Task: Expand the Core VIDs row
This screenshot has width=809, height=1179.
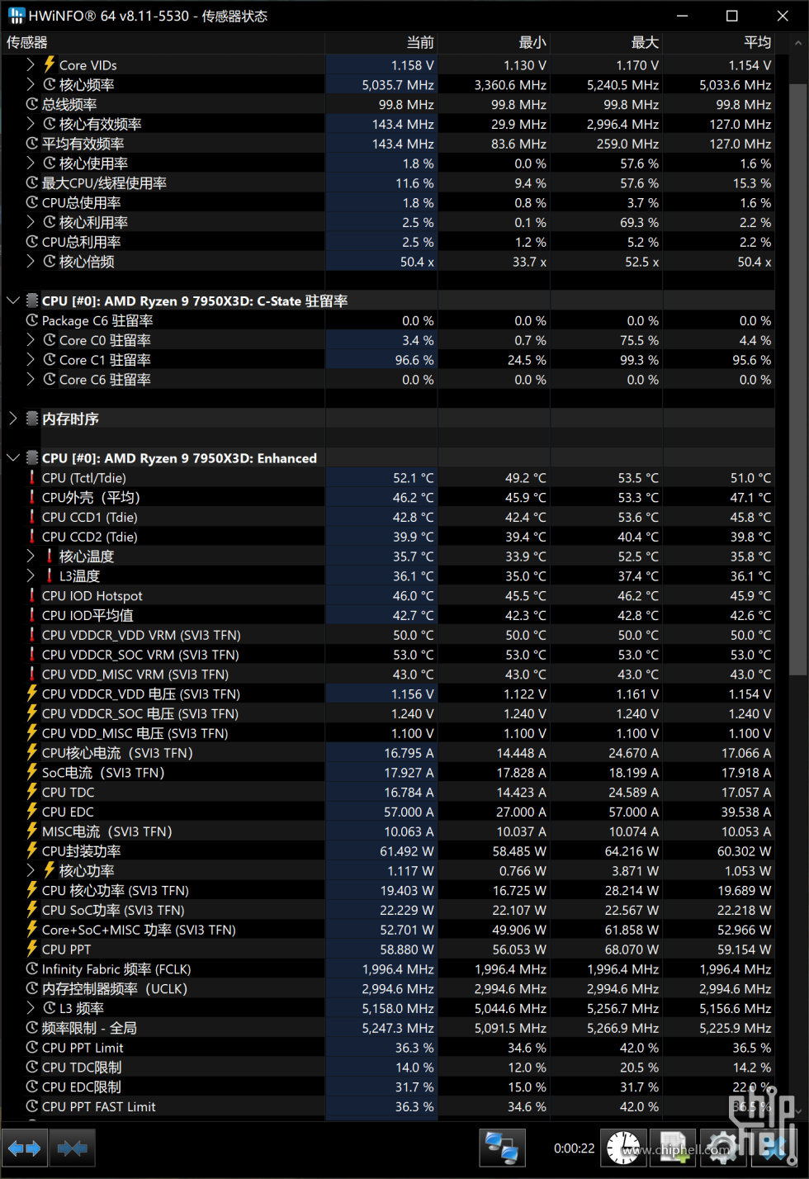Action: 31,65
